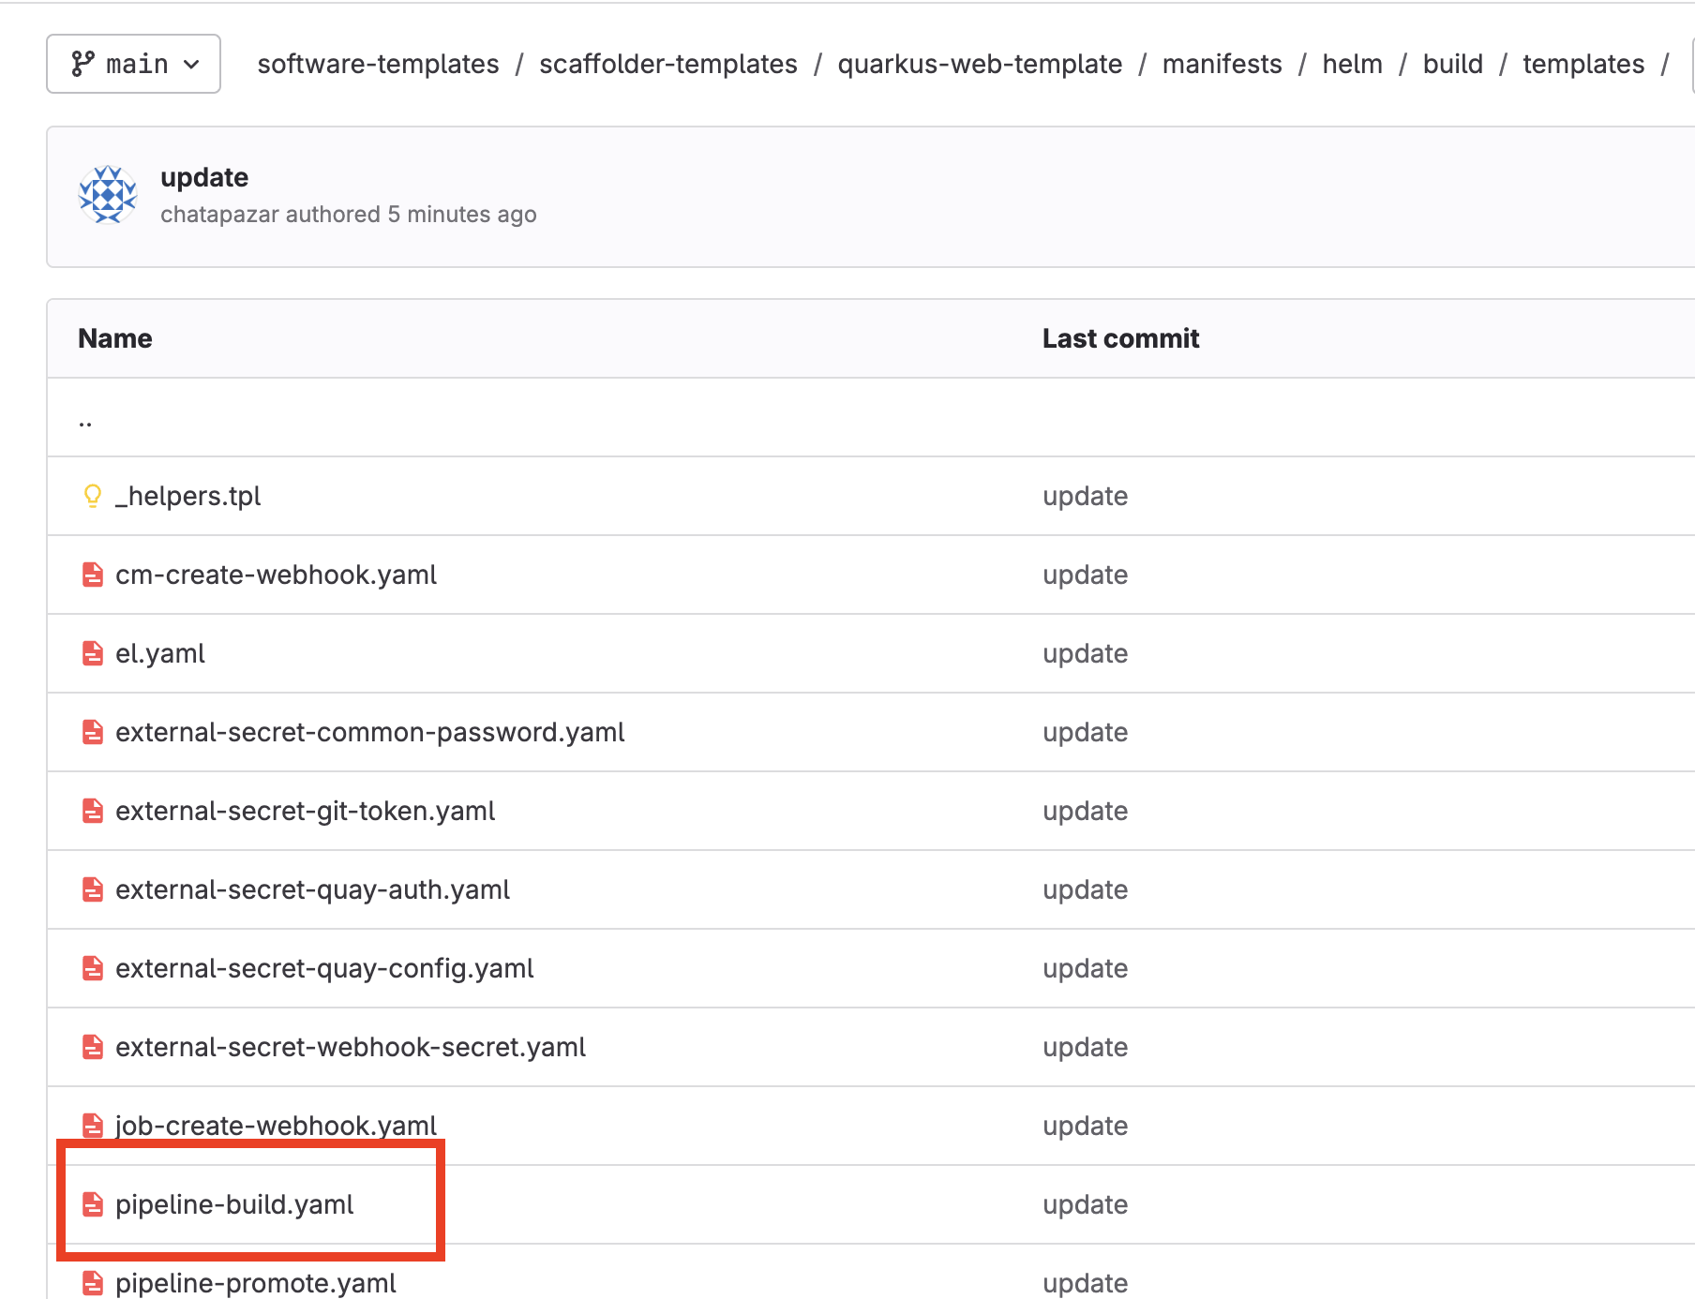Viewport: 1695px width, 1299px height.
Task: Click file icon of external-secret-quay-config.yaml
Action: (x=92, y=968)
